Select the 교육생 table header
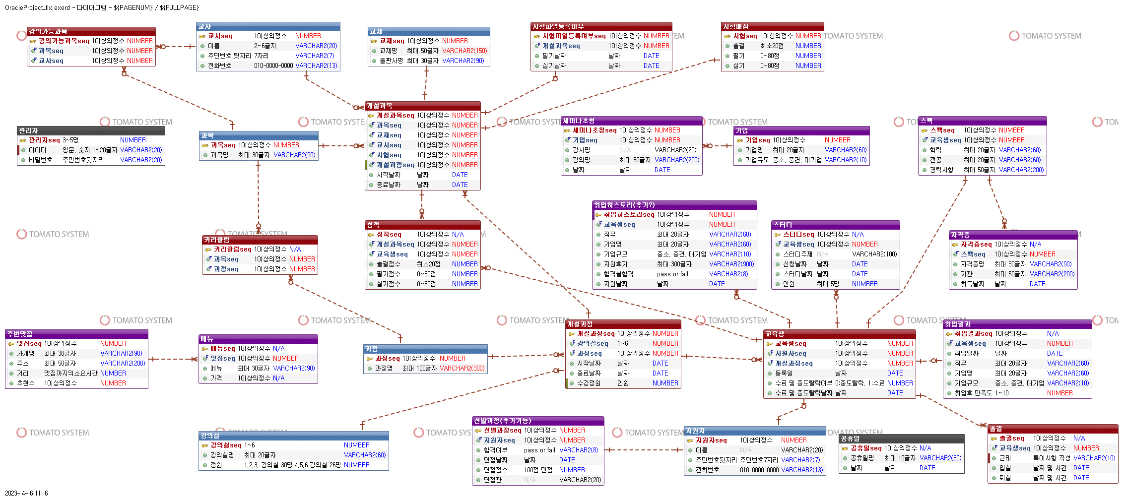This screenshot has height=502, width=1124. coord(839,334)
